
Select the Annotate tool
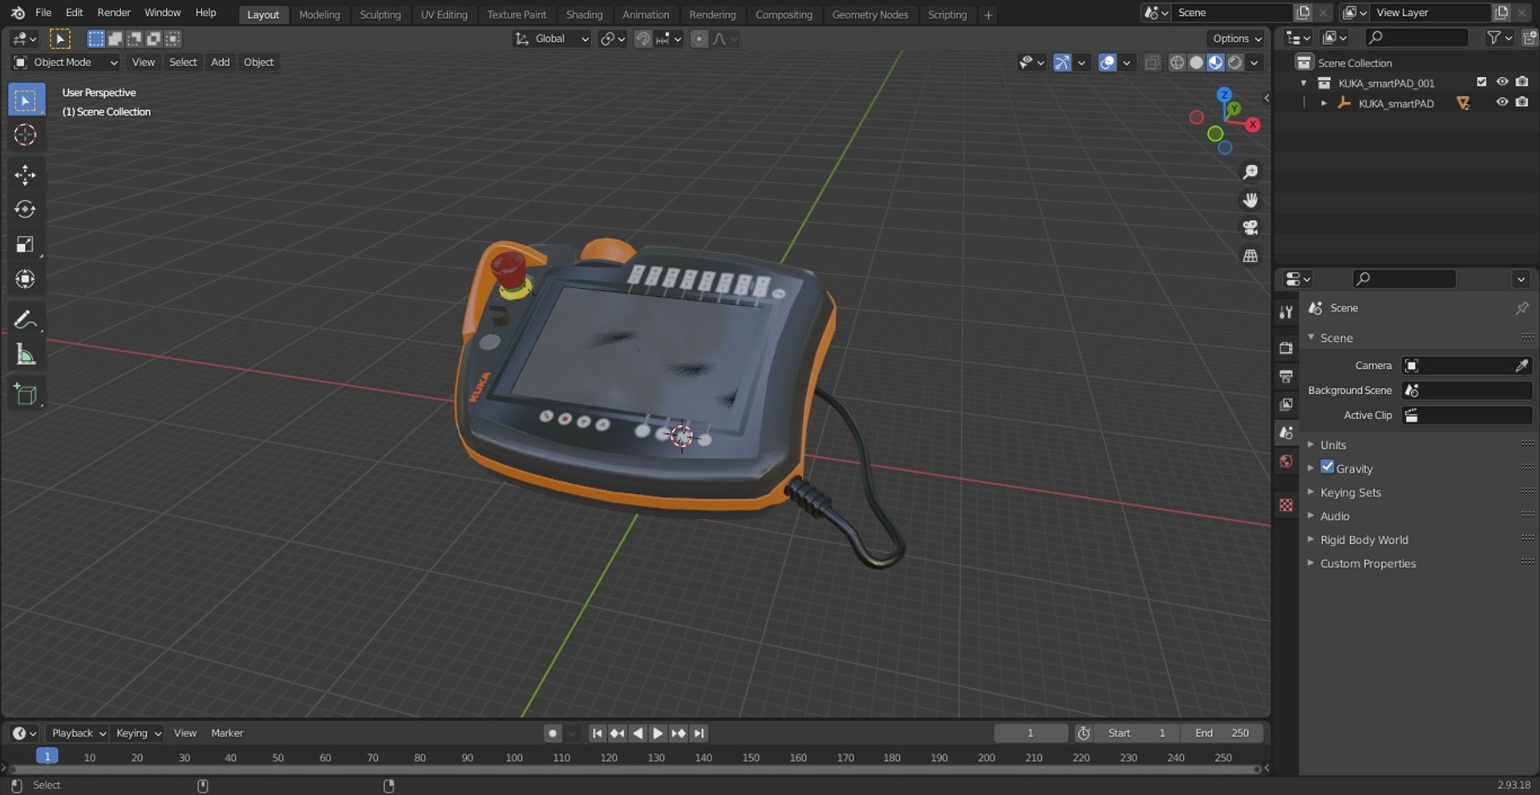[25, 319]
